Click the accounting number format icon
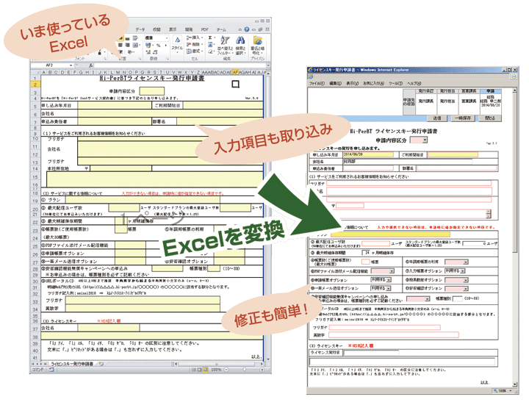The image size is (529, 405). coord(148,46)
